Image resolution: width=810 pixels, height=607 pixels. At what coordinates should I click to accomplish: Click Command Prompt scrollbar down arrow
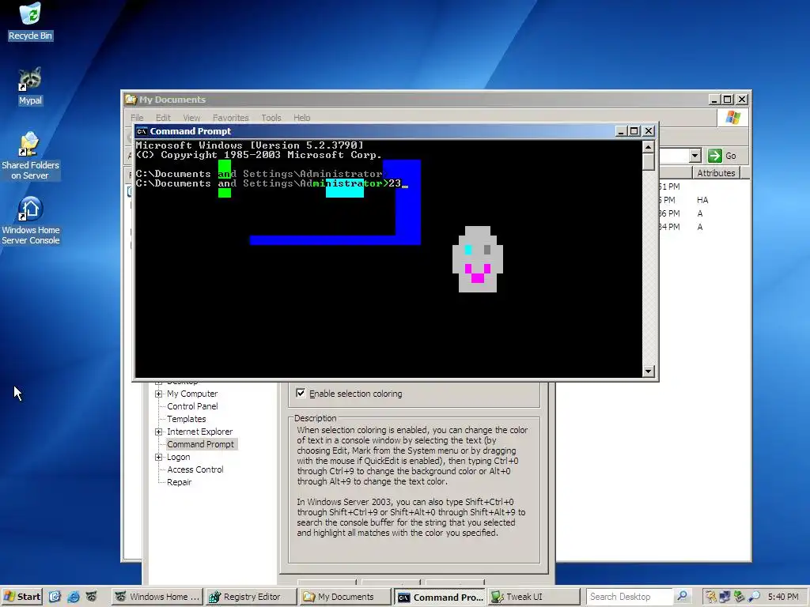point(649,371)
